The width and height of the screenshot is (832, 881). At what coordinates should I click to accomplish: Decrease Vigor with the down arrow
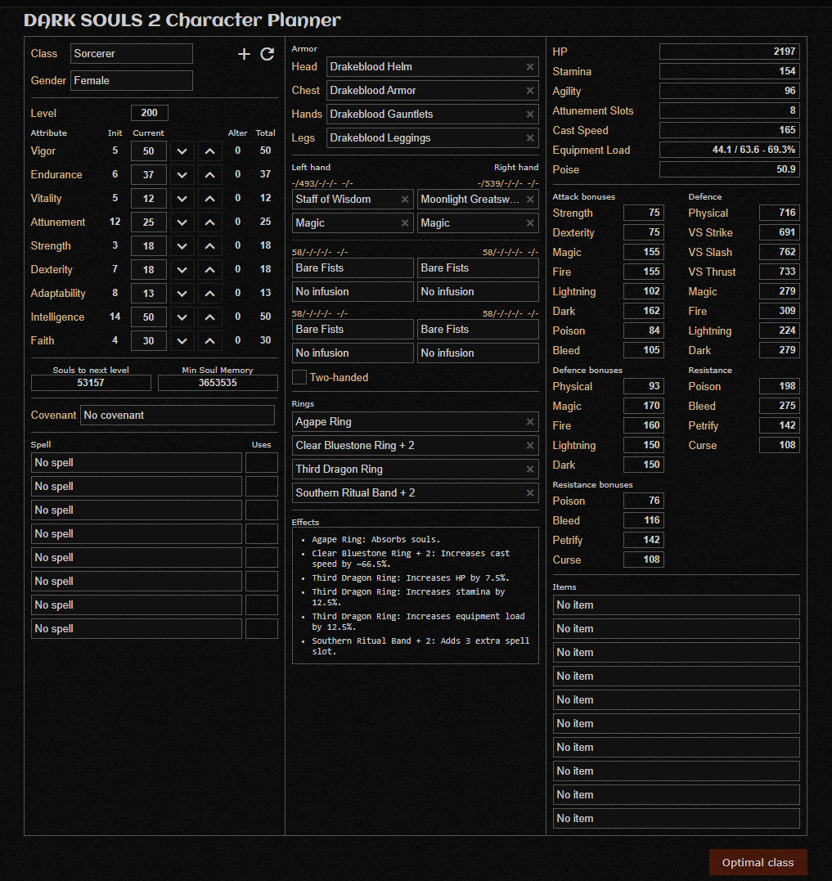click(x=182, y=151)
